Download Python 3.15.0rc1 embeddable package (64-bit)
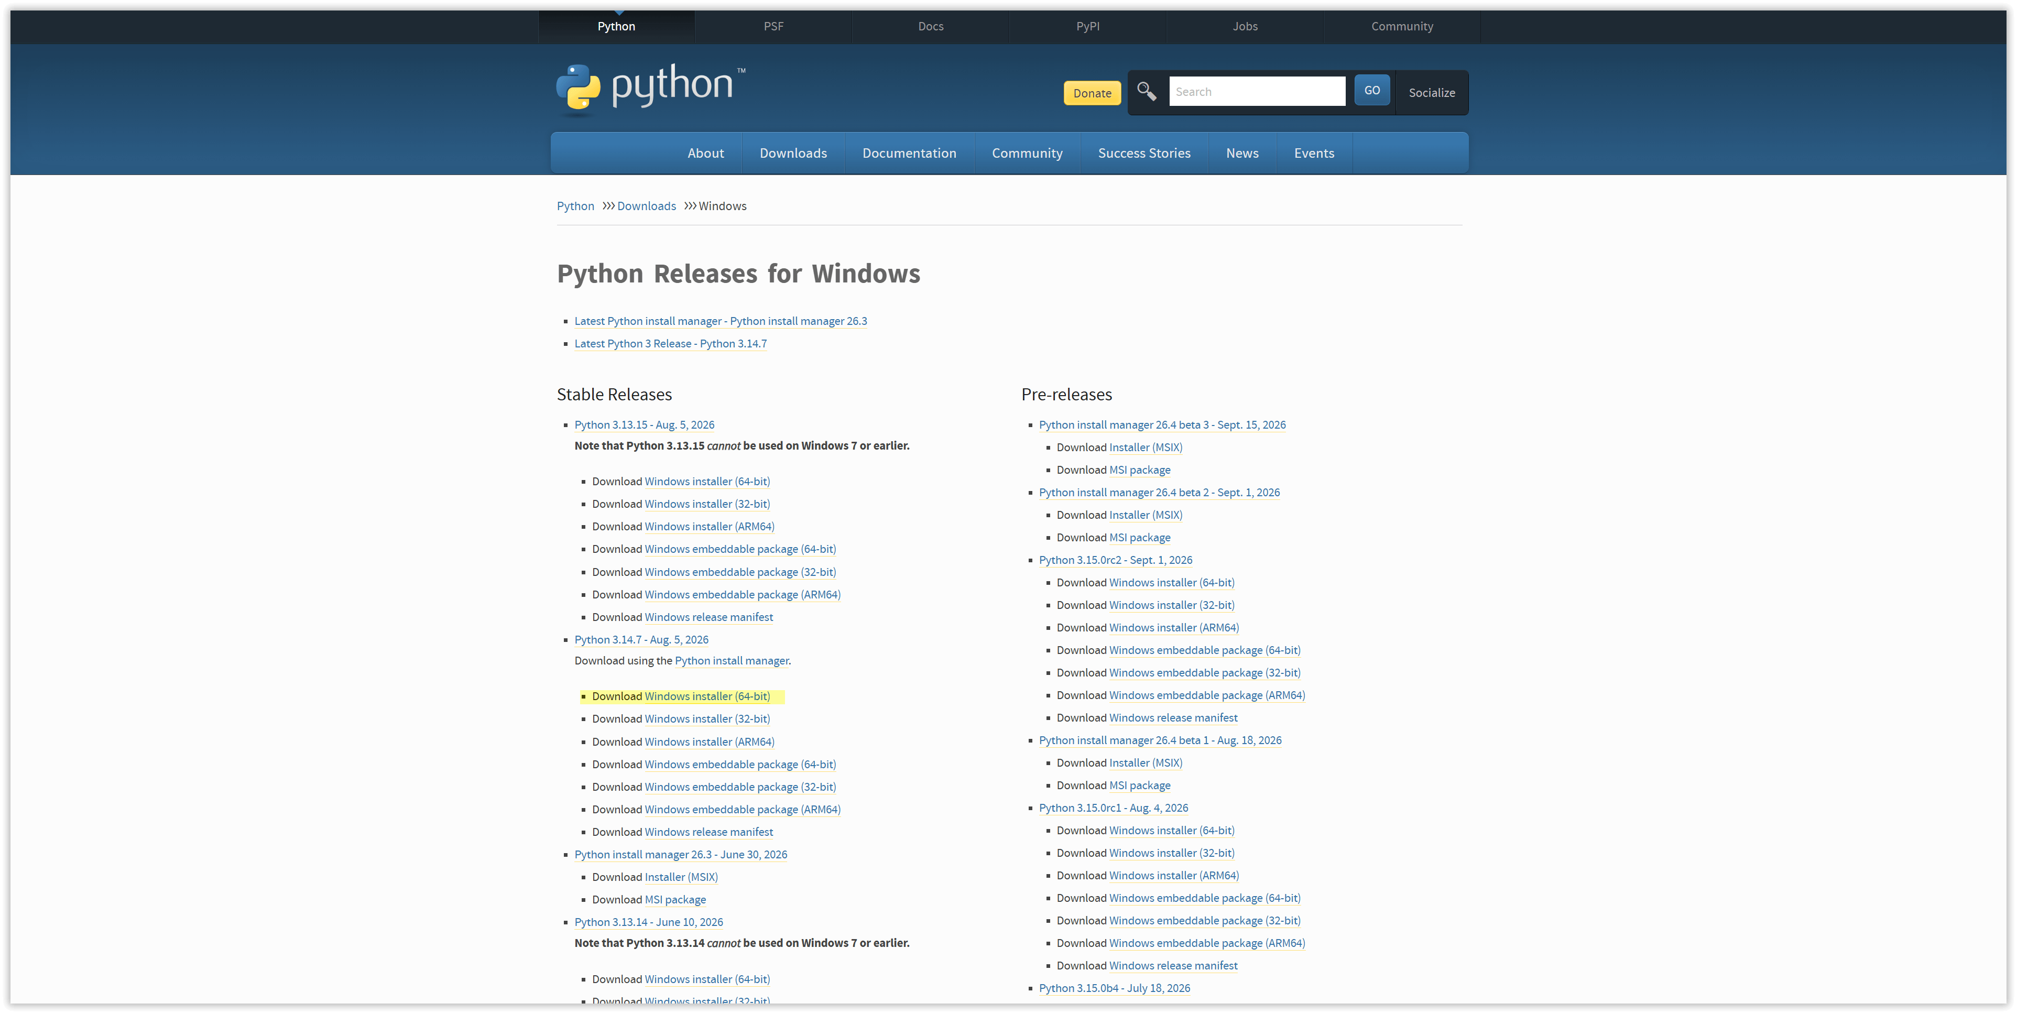2017x1014 pixels. tap(1204, 898)
